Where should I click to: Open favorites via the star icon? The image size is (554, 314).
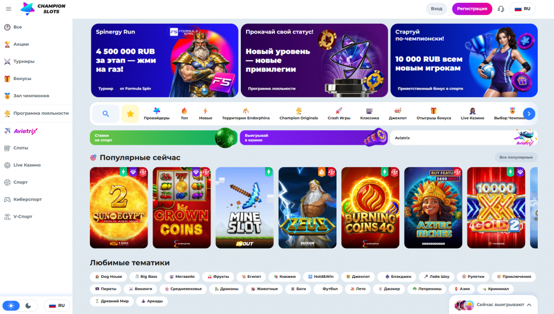click(x=130, y=113)
